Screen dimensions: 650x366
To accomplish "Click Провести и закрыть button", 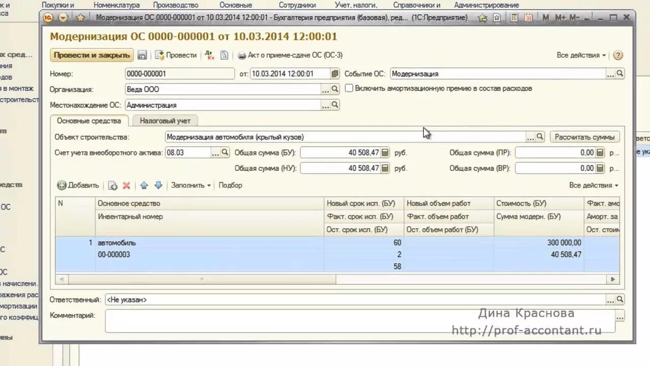I will [x=91, y=55].
